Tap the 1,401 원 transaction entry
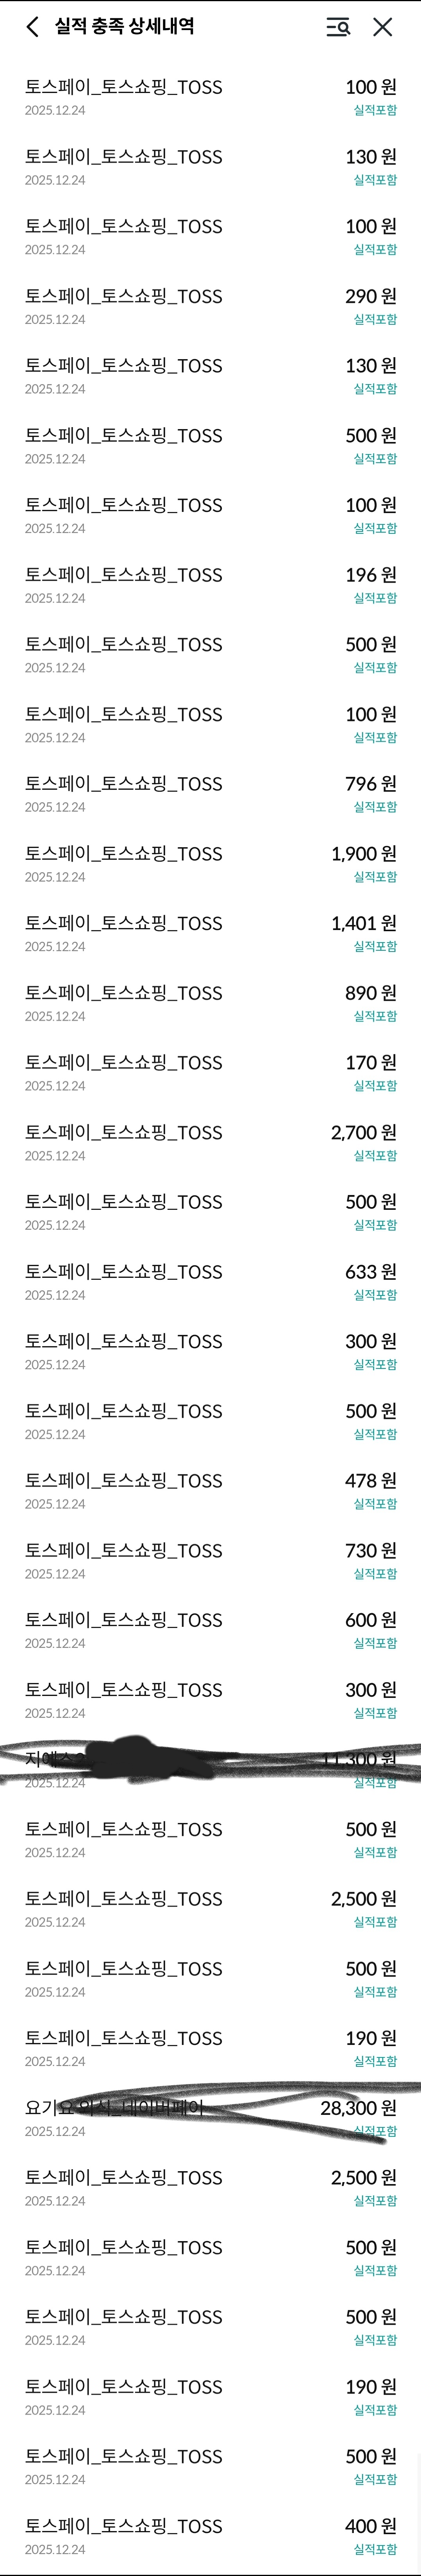The width and height of the screenshot is (421, 2576). [210, 933]
